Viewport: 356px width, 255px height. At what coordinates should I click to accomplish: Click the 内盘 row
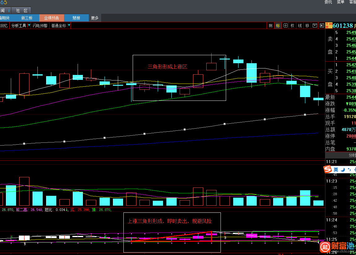pyautogui.click(x=341, y=149)
